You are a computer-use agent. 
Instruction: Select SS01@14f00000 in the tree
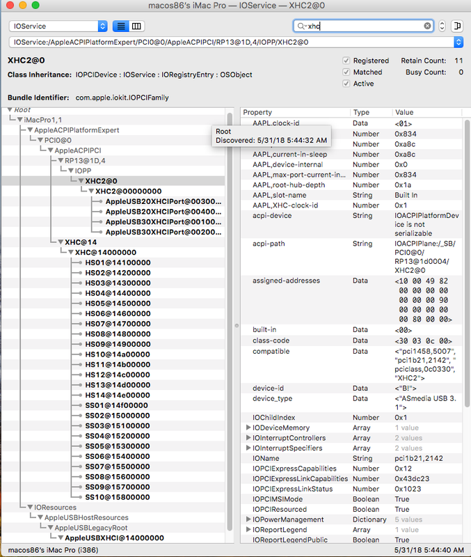click(116, 405)
